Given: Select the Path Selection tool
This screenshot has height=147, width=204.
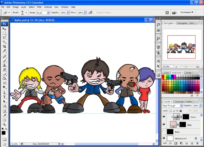Looking at the screenshot, I should click(x=4, y=101).
